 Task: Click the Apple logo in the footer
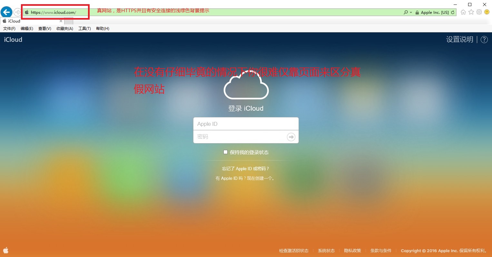tap(6, 250)
